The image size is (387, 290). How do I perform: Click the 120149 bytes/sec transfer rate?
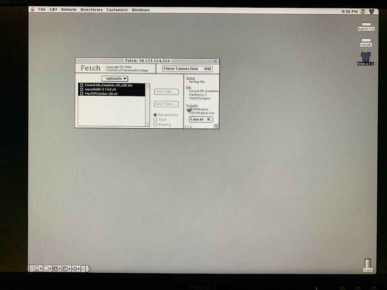click(x=202, y=113)
